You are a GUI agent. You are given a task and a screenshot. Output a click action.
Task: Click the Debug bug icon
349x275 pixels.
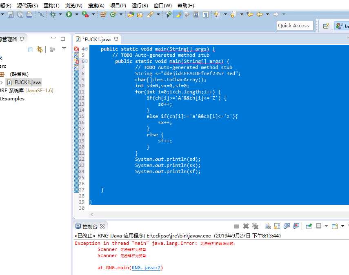pos(53,14)
